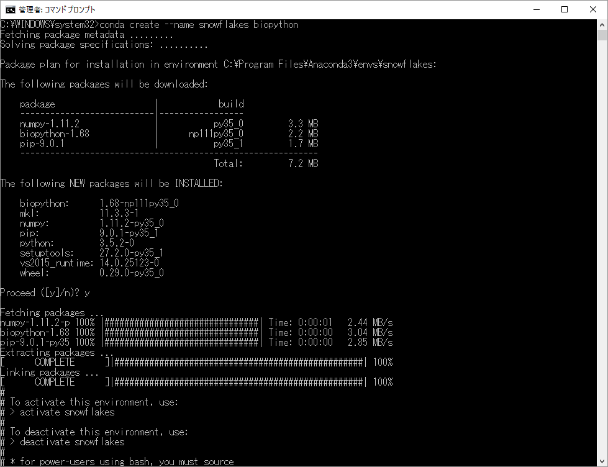Click the Linking packages progress bar
The width and height of the screenshot is (608, 467).
pos(239,382)
